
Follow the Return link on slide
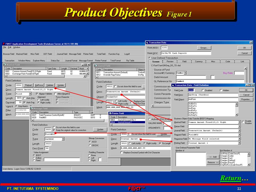coord(230,178)
